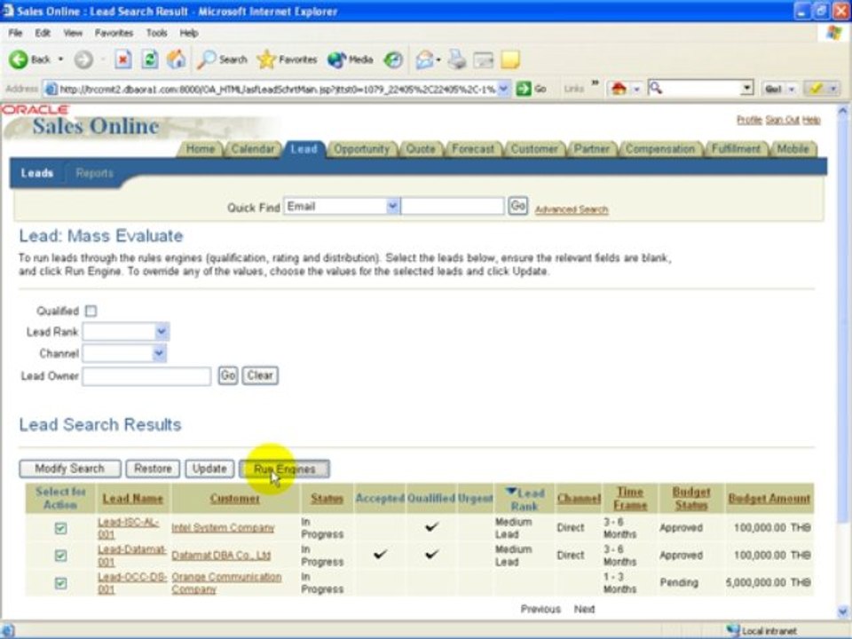Switch to the Forecast tab
Screen dimensions: 852x639
click(473, 149)
